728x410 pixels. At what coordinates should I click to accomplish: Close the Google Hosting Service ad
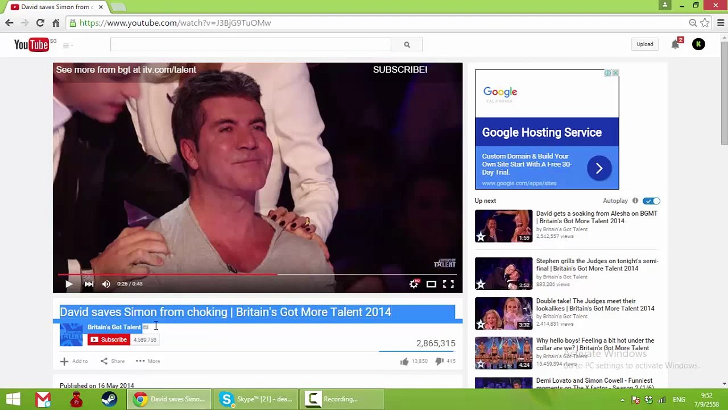point(615,73)
